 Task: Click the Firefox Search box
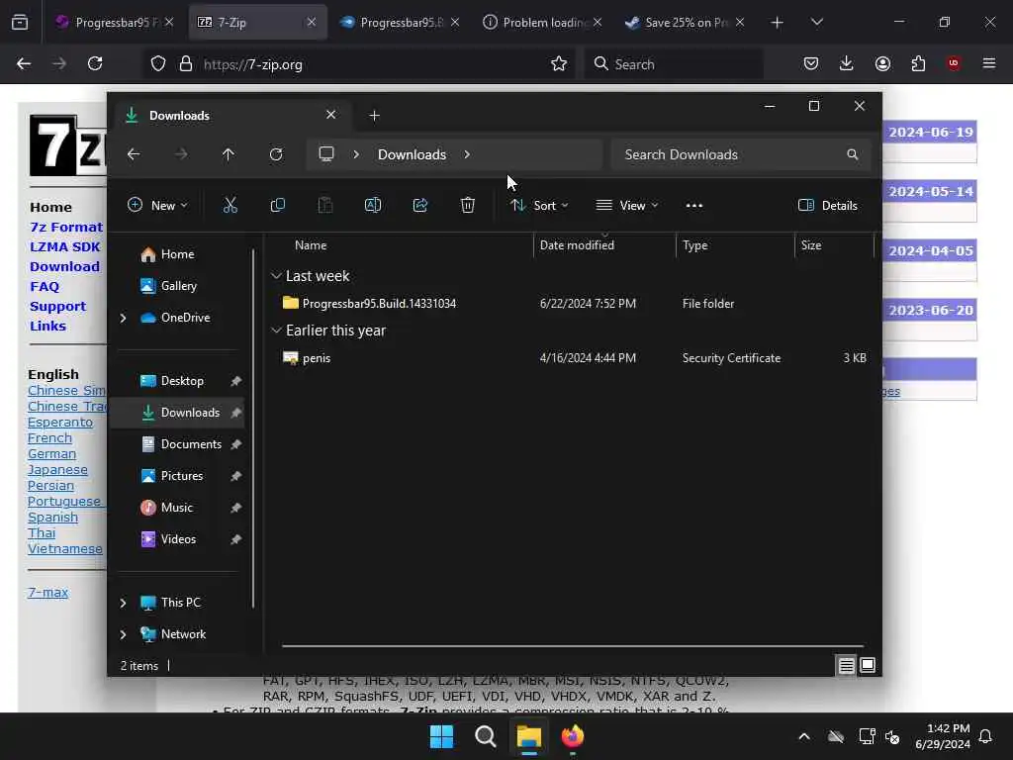[673, 64]
